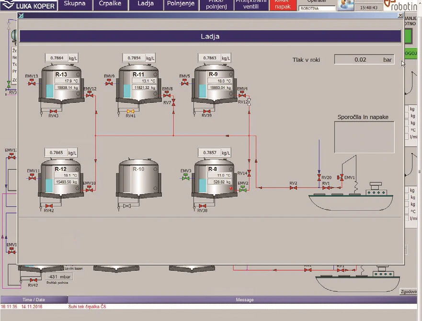Select valve EMV13 on tank R-13
The height and width of the screenshot is (321, 422).
point(32,83)
